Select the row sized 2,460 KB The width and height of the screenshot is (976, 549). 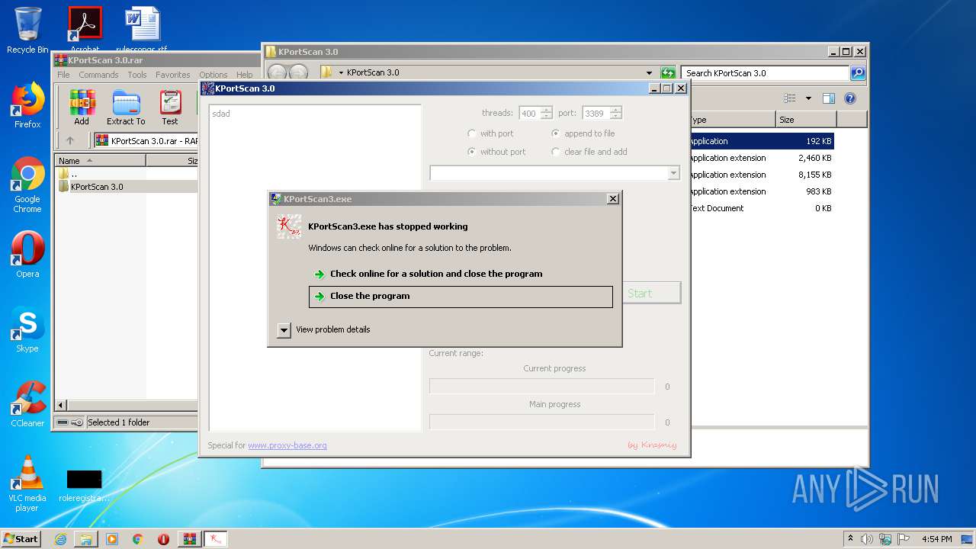click(761, 158)
